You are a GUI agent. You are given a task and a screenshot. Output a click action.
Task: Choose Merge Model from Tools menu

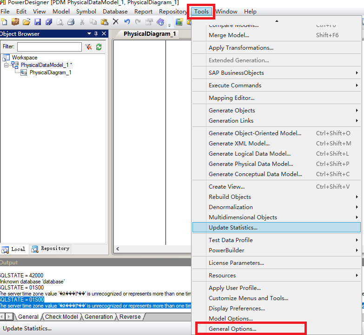277,35
